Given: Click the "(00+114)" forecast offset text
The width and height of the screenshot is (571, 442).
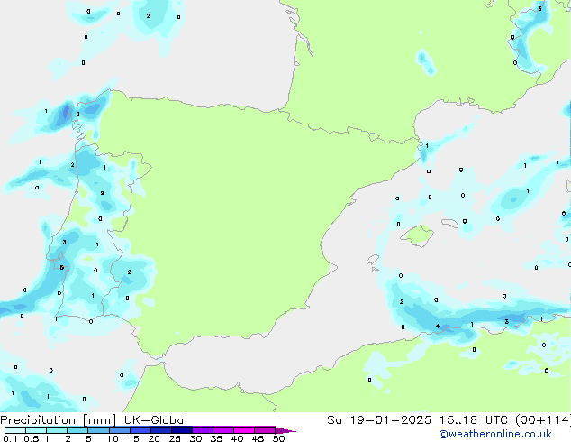Looking at the screenshot, I should click(x=543, y=420).
